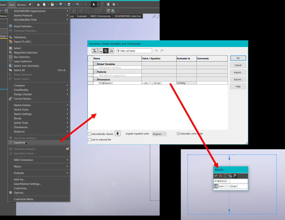Viewport: 285px width, 220px height.
Task: Click the Dimension View icon in dialog
Action: pos(106,51)
